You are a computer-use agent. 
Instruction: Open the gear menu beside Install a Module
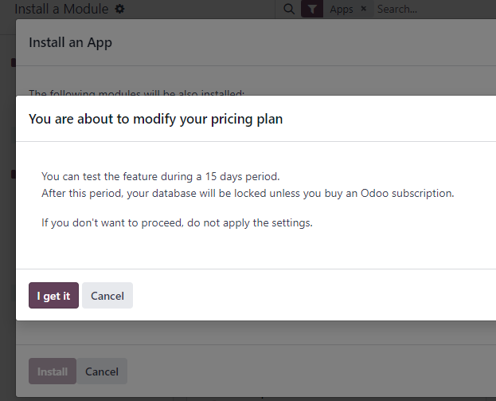119,9
